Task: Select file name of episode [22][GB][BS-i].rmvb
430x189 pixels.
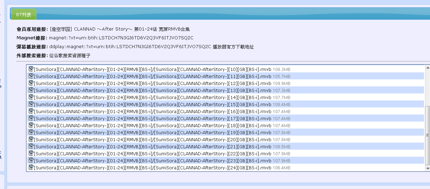Action: pyautogui.click(x=153, y=154)
